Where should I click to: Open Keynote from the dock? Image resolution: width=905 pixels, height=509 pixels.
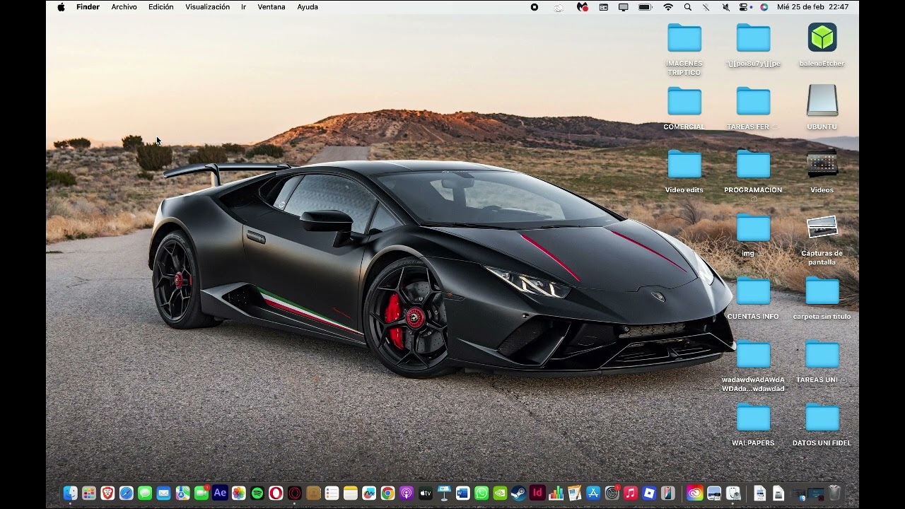(x=444, y=493)
